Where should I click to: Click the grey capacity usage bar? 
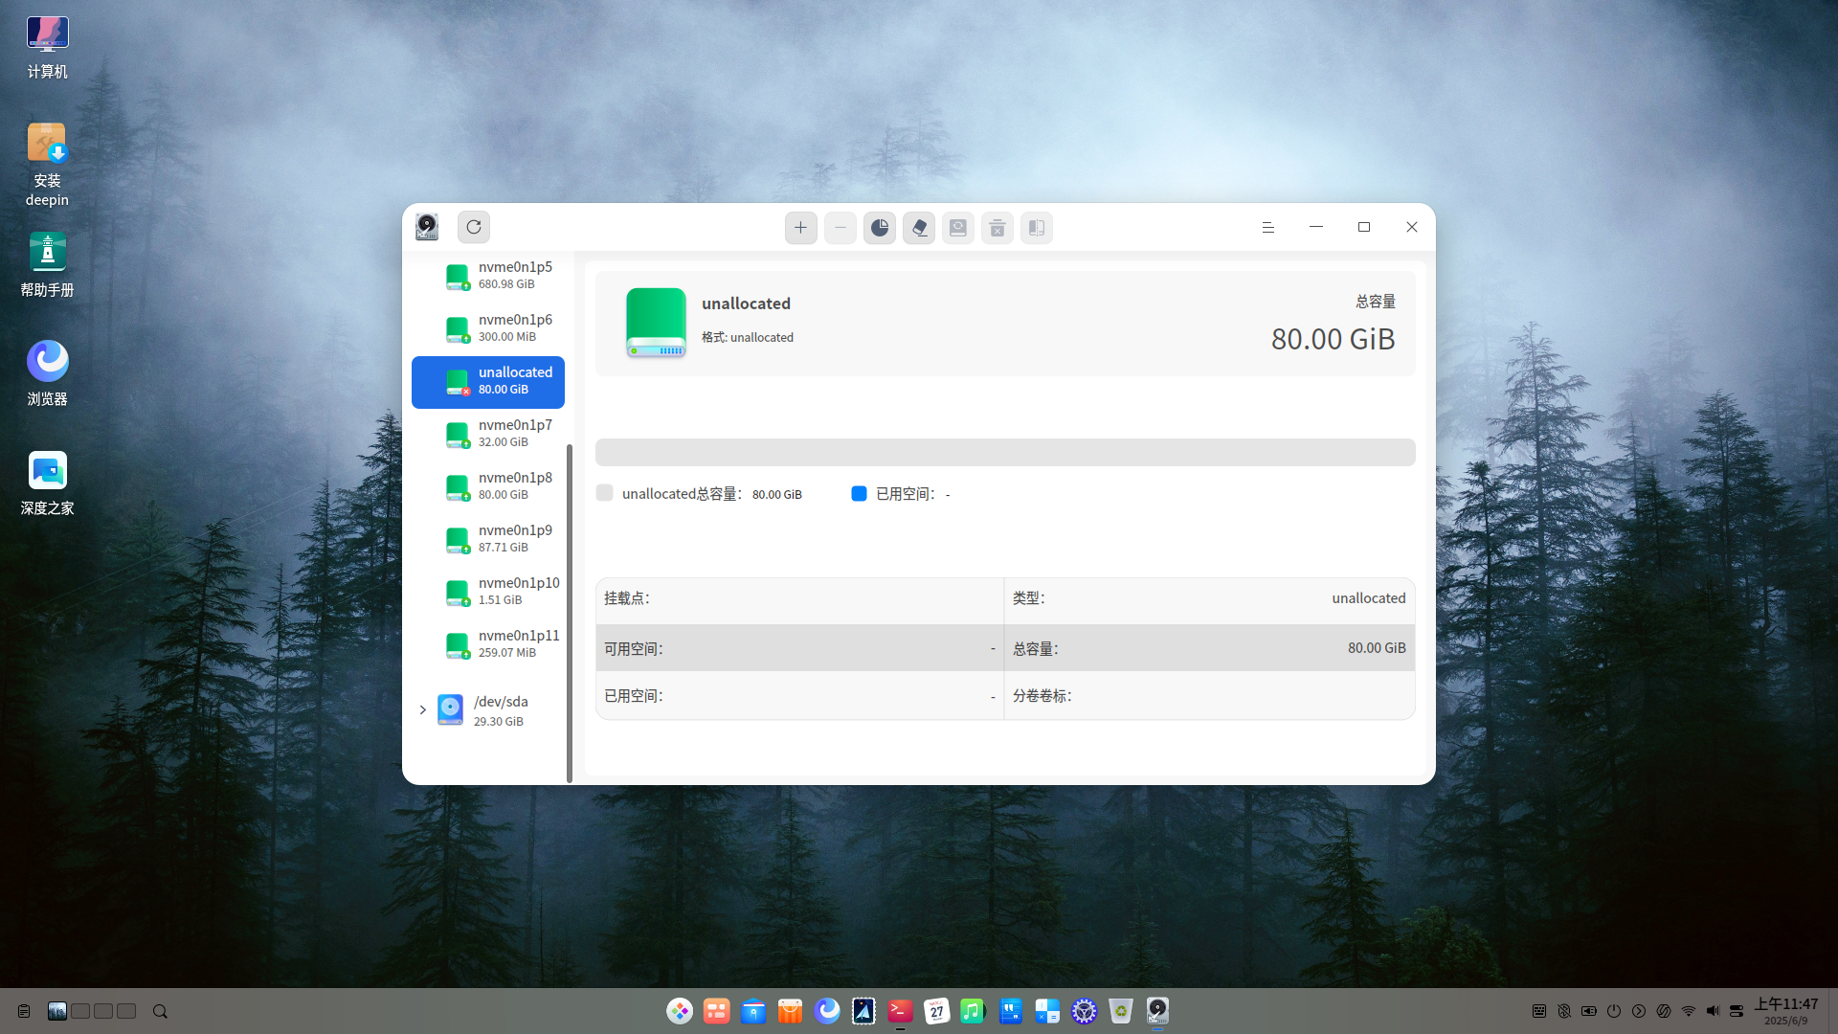click(x=1005, y=452)
